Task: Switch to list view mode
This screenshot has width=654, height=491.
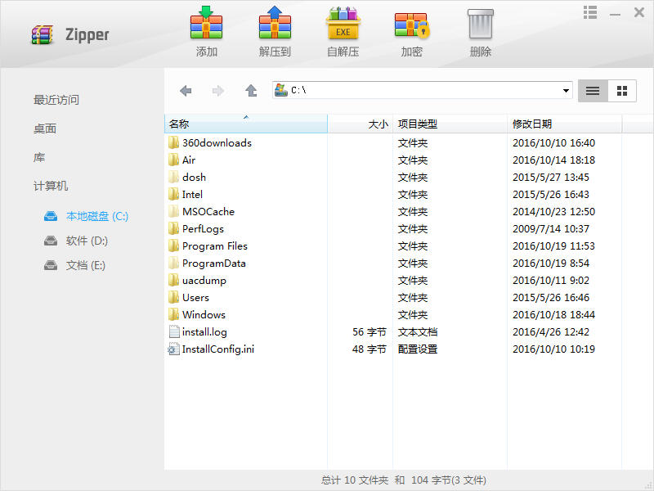Action: pos(593,91)
